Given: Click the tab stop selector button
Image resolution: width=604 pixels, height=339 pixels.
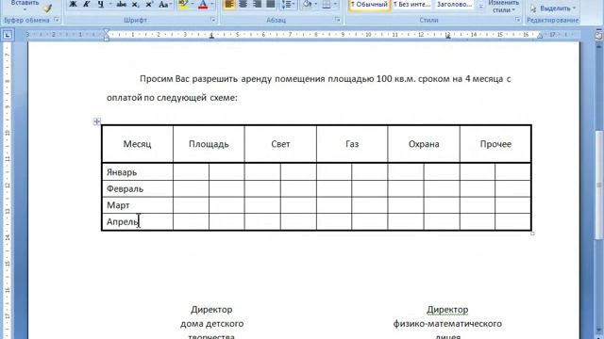Looking at the screenshot, I should [8, 35].
